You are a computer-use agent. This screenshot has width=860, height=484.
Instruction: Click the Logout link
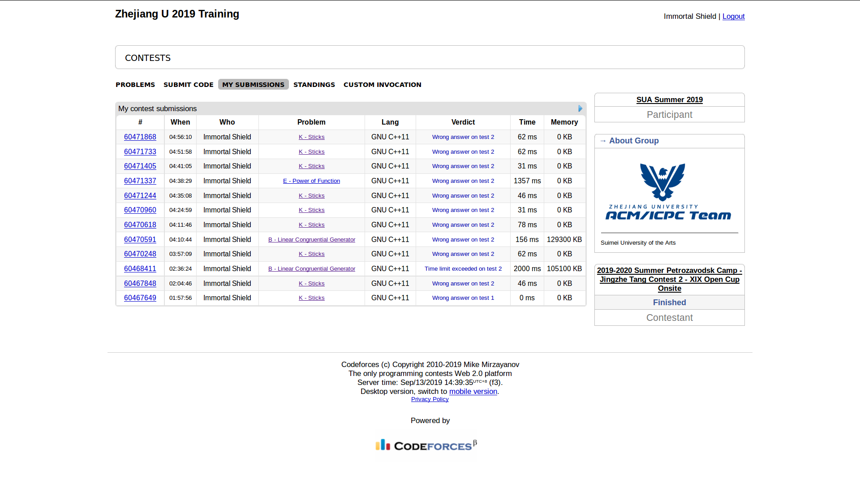pyautogui.click(x=733, y=16)
